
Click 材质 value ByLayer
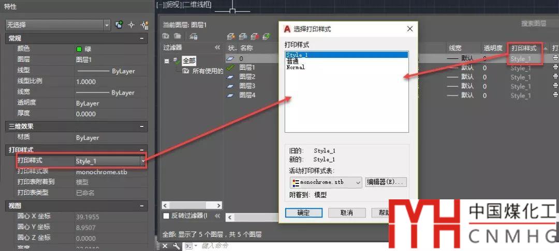(x=87, y=137)
